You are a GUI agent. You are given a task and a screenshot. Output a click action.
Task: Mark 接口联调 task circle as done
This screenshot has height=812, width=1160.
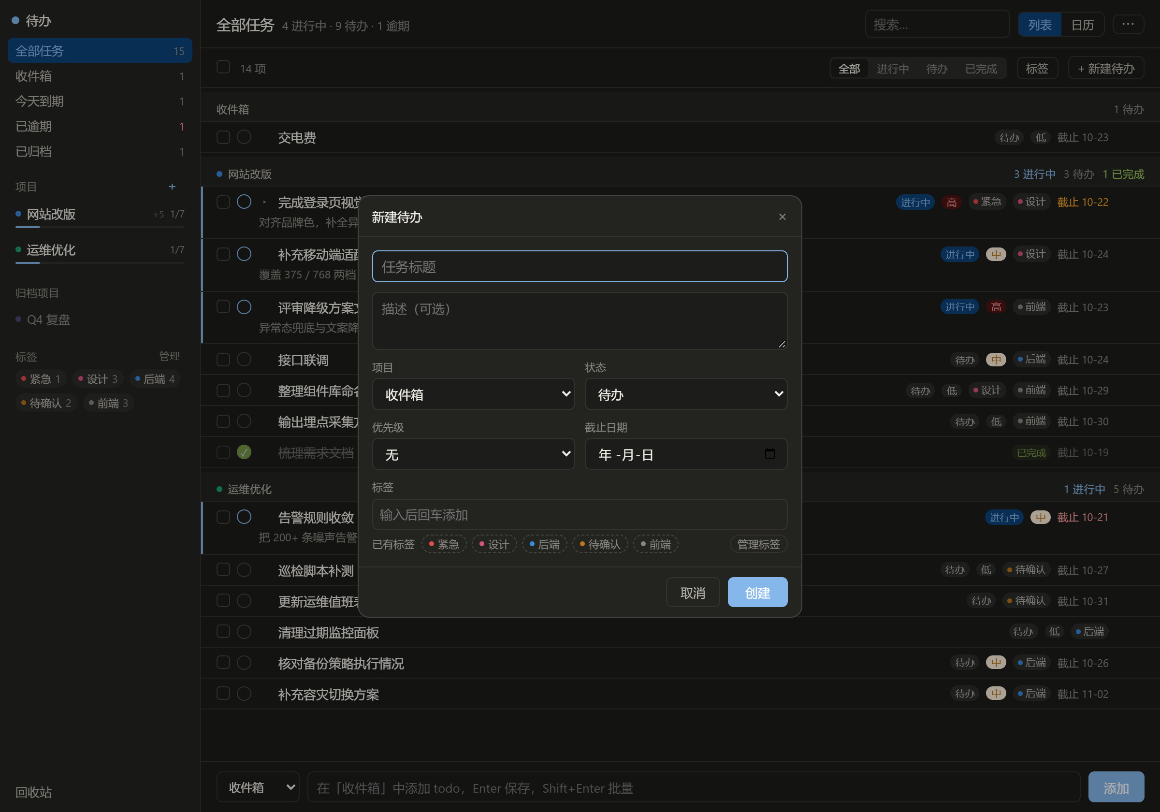pyautogui.click(x=244, y=359)
